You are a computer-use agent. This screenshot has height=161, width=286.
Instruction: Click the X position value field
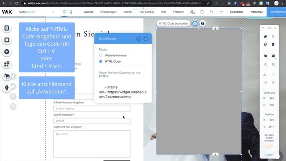pyautogui.click(x=272, y=120)
